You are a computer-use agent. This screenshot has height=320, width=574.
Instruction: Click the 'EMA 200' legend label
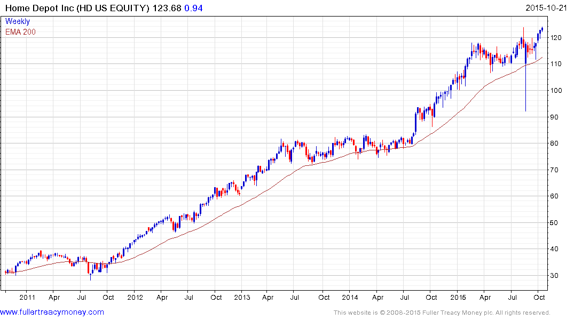pyautogui.click(x=20, y=32)
